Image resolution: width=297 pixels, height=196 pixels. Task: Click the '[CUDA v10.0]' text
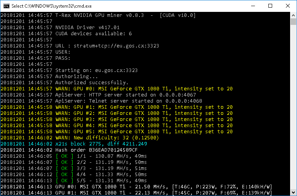click(x=178, y=15)
